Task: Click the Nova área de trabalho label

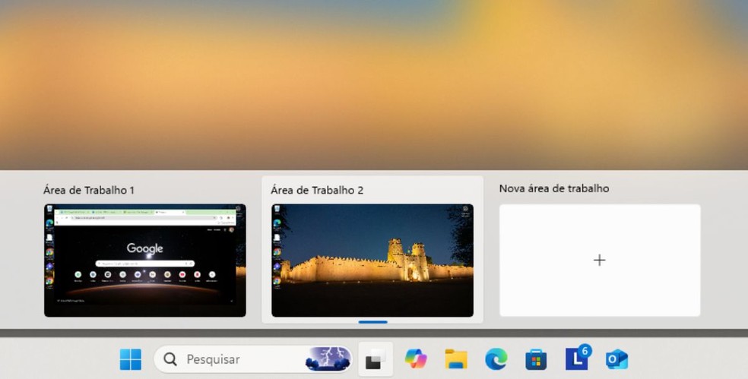Action: 554,188
